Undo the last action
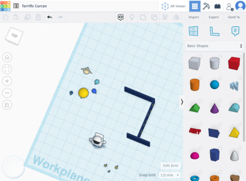Viewport: 246px width, 181px height. tap(50, 17)
